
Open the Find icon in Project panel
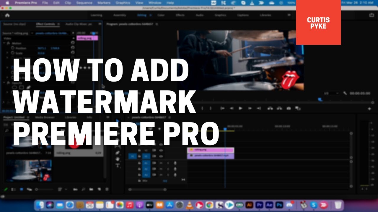pyautogui.click(x=83, y=189)
